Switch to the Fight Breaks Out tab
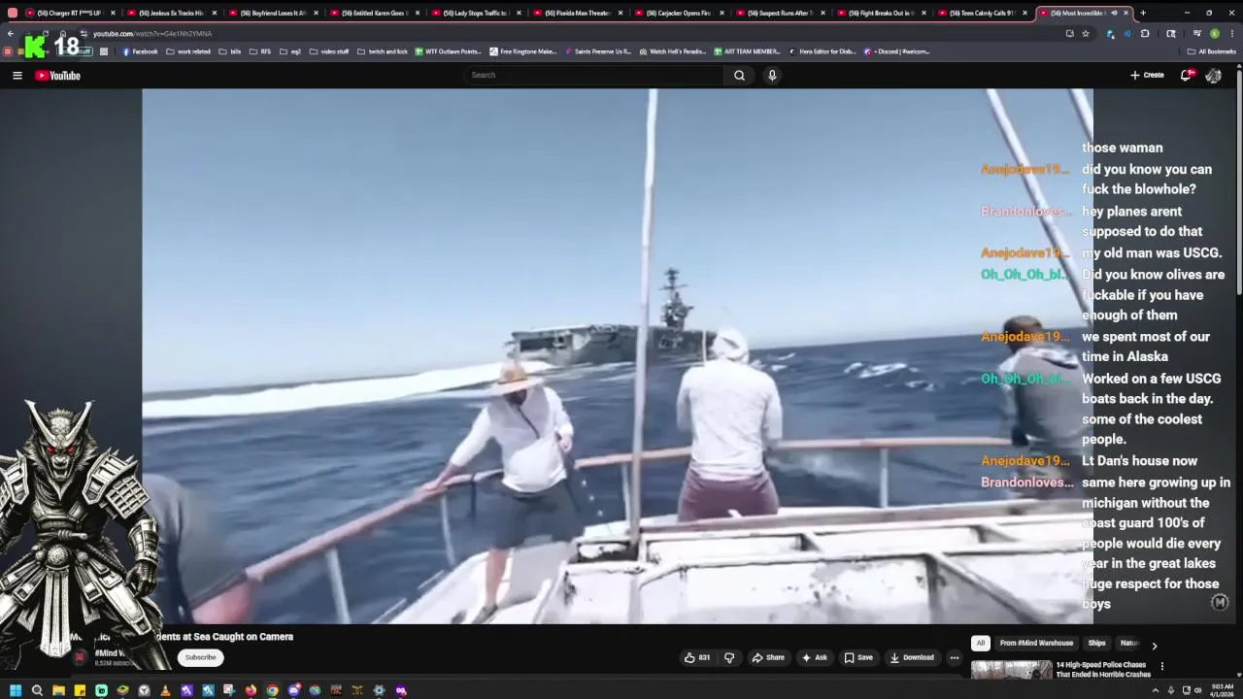 point(880,13)
